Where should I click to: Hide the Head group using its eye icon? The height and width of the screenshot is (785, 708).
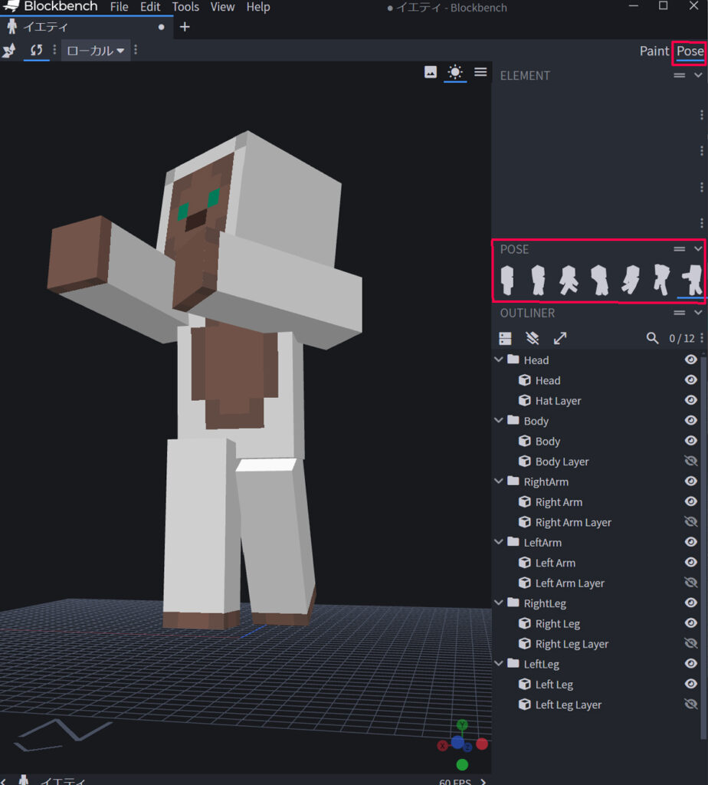pyautogui.click(x=690, y=359)
